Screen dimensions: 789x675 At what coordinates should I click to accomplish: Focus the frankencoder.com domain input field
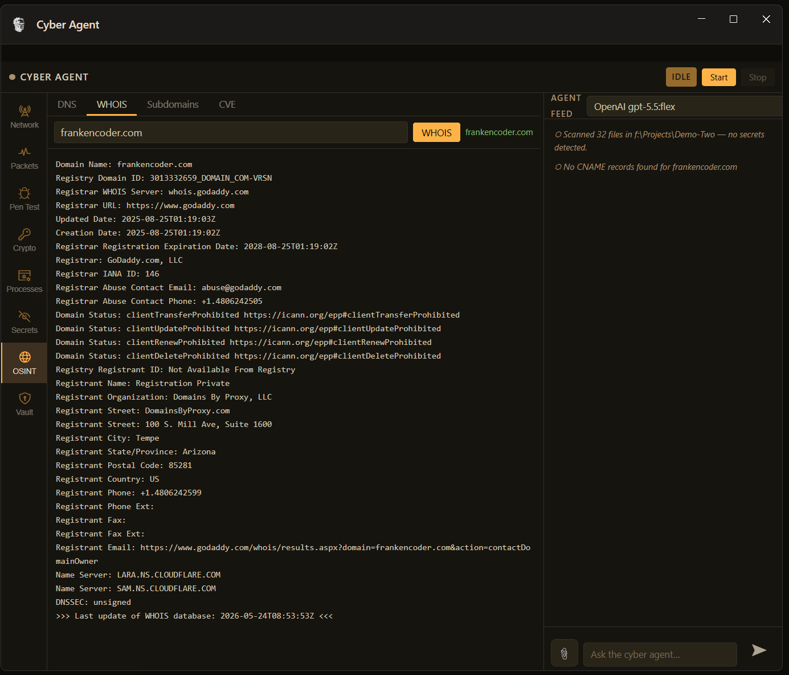(231, 132)
